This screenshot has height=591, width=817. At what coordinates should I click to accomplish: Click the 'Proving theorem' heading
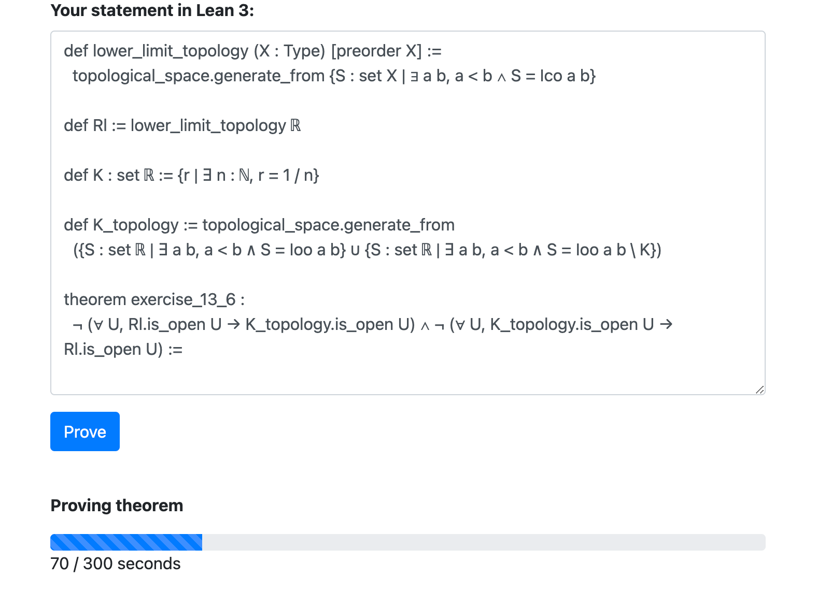[x=117, y=506]
